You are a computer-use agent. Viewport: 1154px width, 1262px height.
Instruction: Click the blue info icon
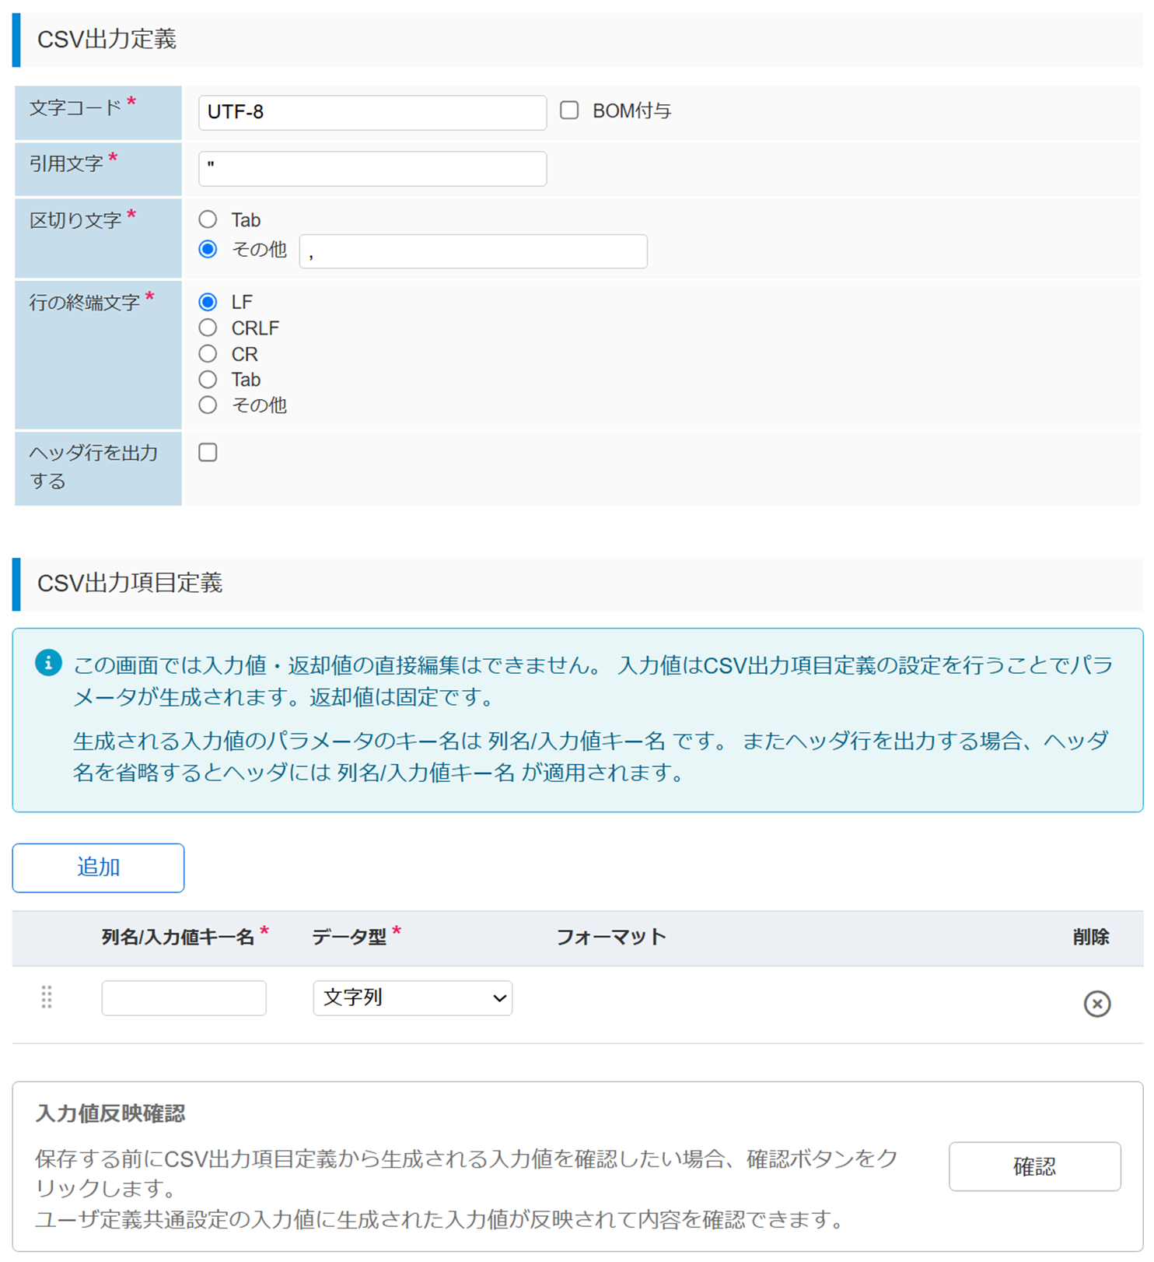click(48, 663)
